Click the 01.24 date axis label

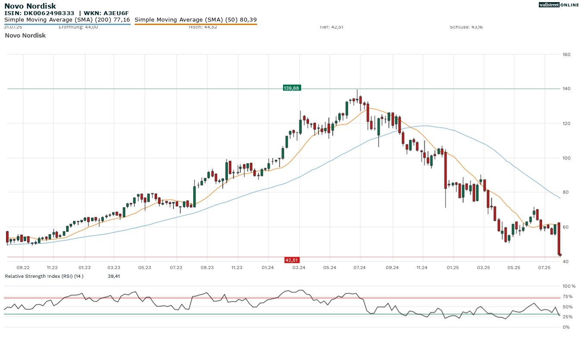[268, 268]
